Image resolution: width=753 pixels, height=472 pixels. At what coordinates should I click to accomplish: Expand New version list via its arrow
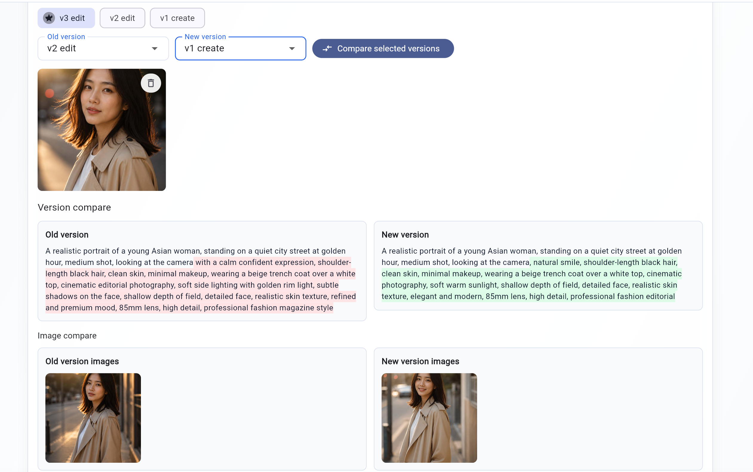click(292, 49)
